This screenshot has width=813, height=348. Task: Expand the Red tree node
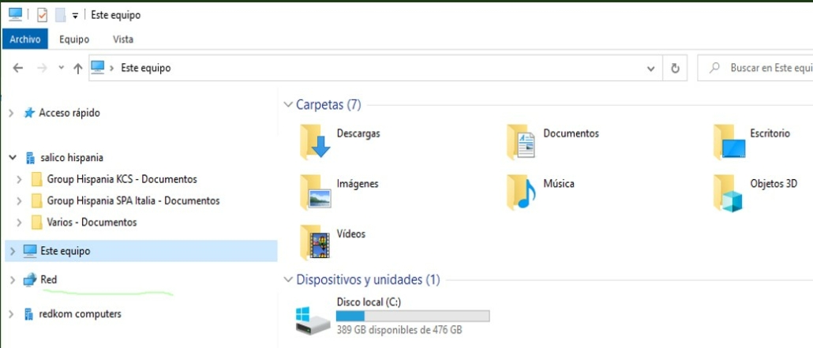[x=13, y=280]
